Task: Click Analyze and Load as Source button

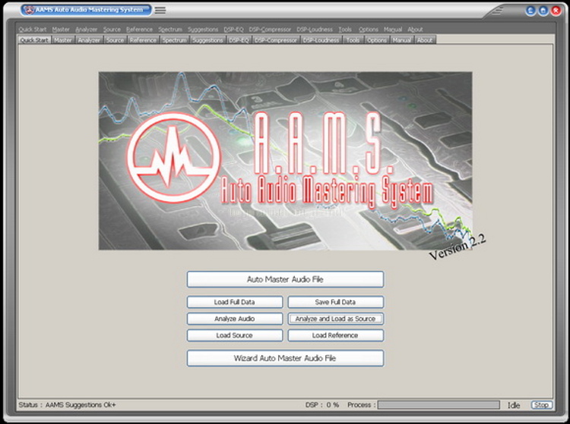Action: click(x=335, y=319)
